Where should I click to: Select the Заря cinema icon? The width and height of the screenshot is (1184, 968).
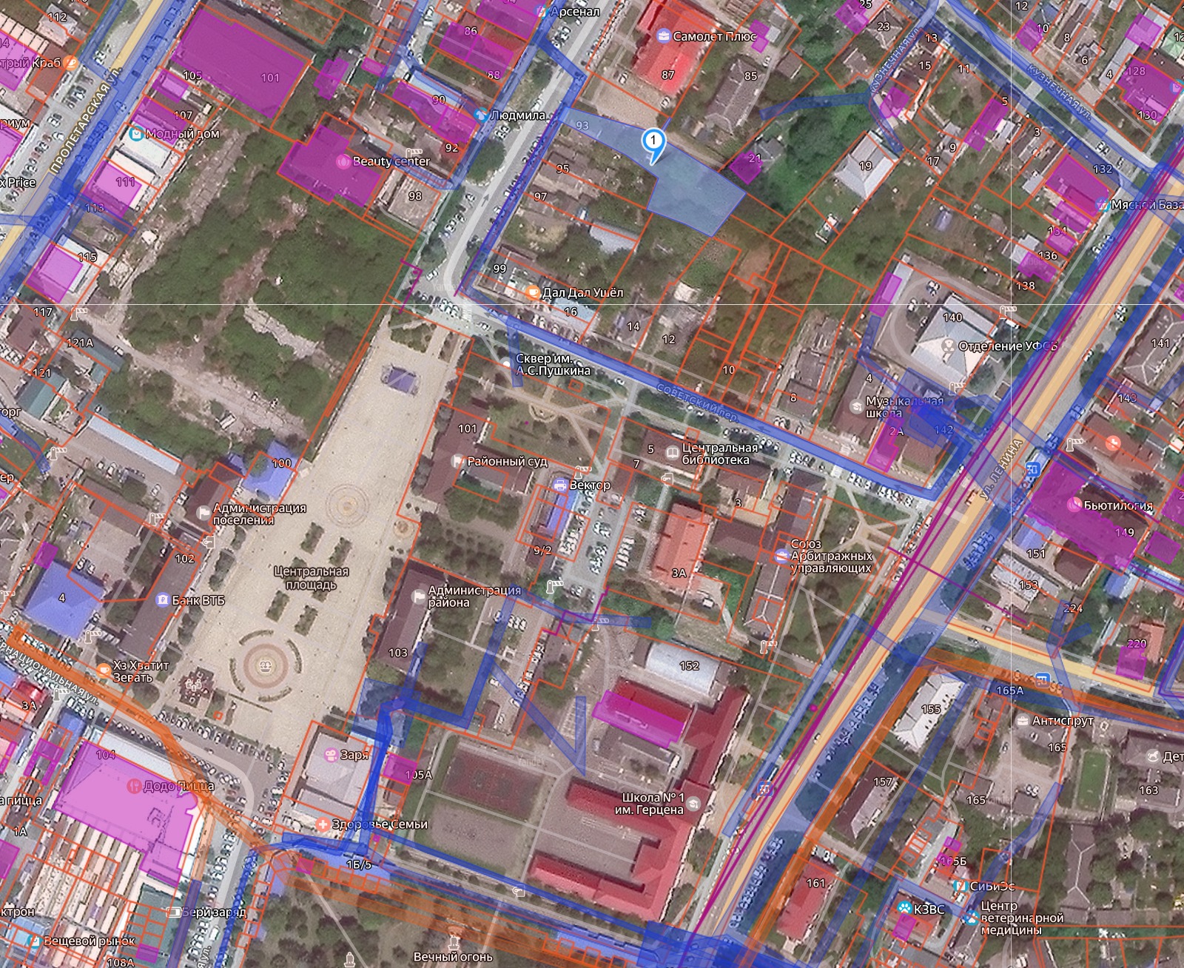point(329,755)
